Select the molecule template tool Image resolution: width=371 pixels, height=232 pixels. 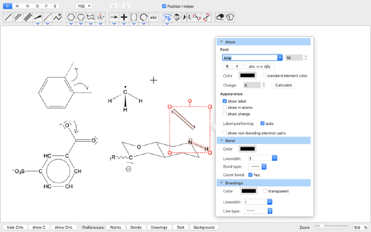[x=101, y=17]
